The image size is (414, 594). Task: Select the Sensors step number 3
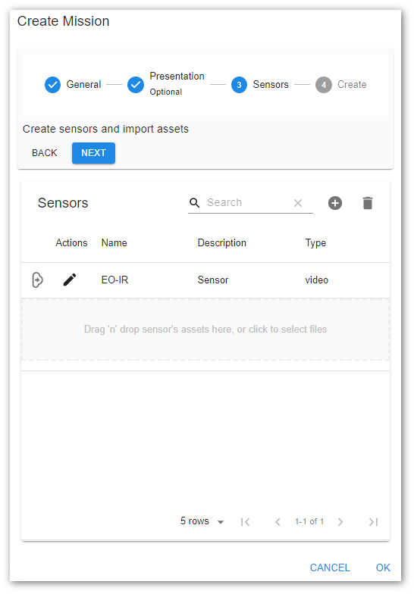[260, 85]
